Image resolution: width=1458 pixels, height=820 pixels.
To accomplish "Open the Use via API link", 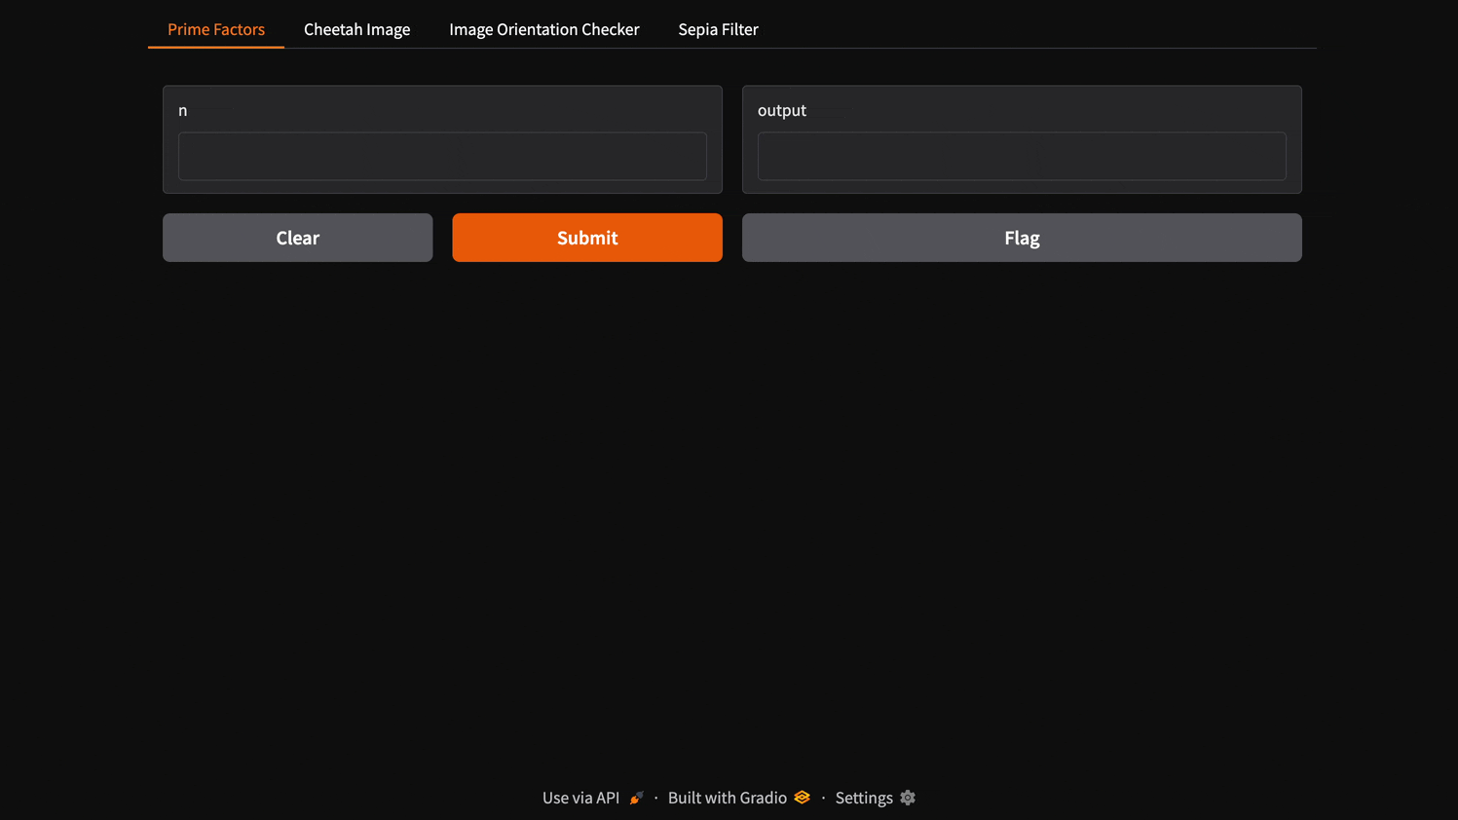I will click(x=579, y=797).
